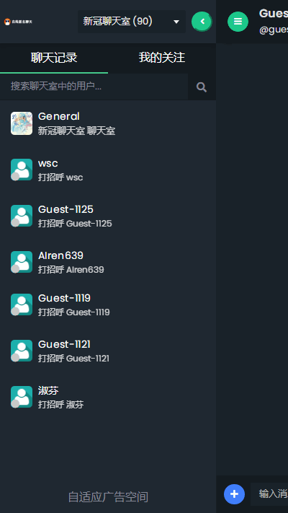This screenshot has height=513, width=288.
Task: Click the site logo at top left
Action: coord(18,22)
